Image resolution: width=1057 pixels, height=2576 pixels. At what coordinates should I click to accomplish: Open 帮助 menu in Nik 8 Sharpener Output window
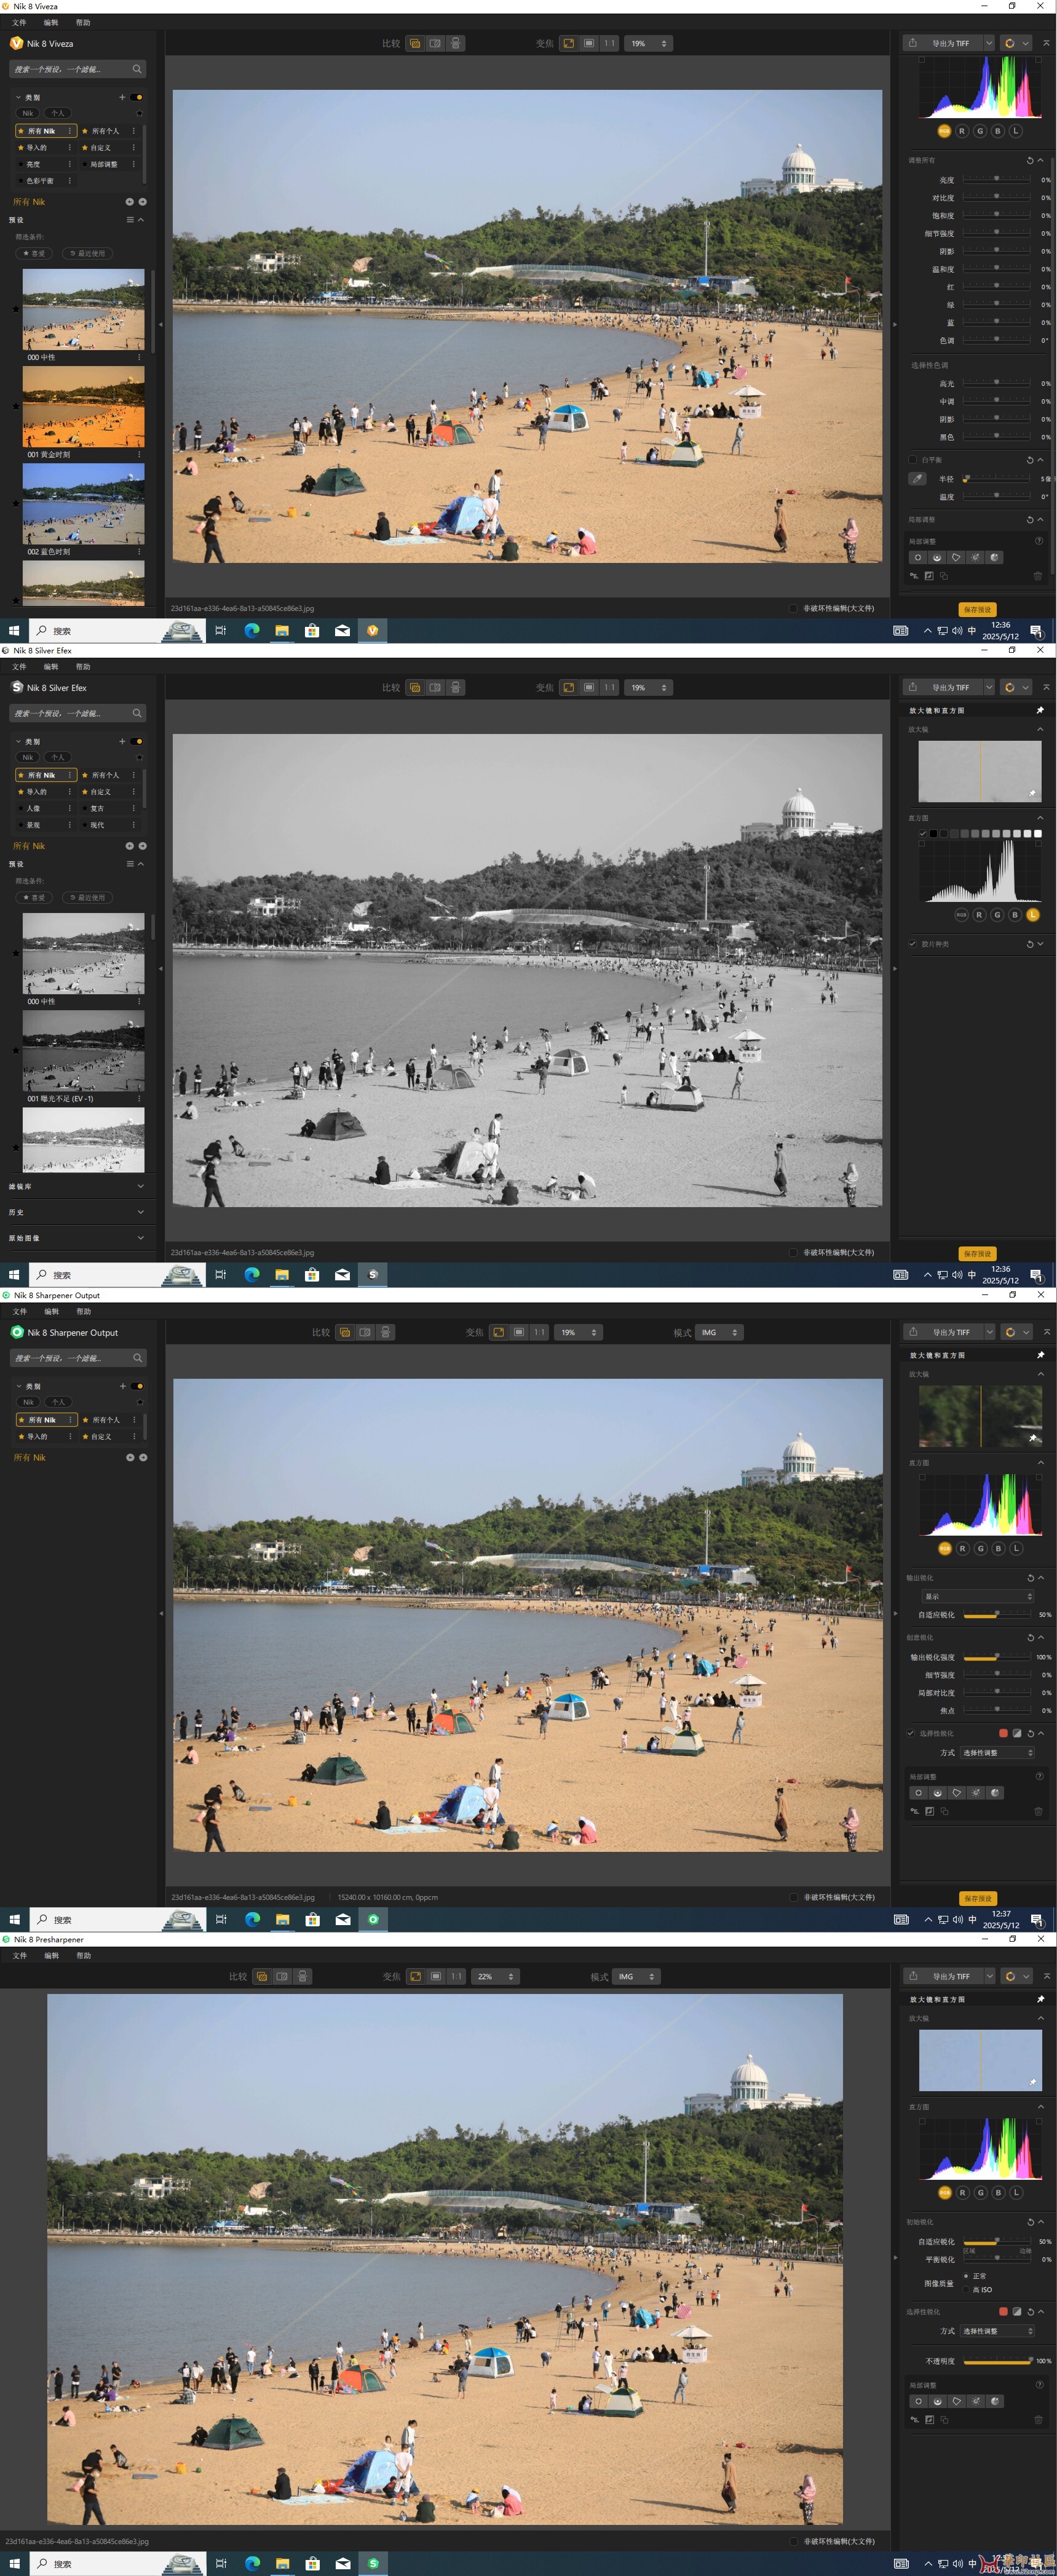pyautogui.click(x=83, y=1311)
